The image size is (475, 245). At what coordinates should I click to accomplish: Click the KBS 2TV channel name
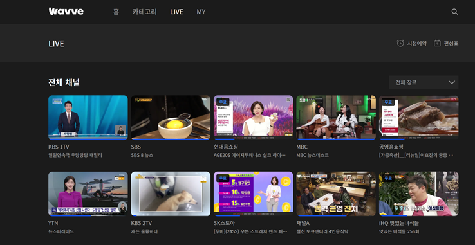(x=142, y=223)
